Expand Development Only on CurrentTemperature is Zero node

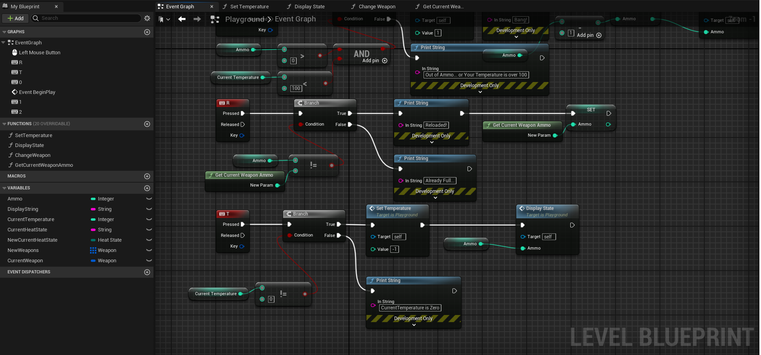click(414, 325)
